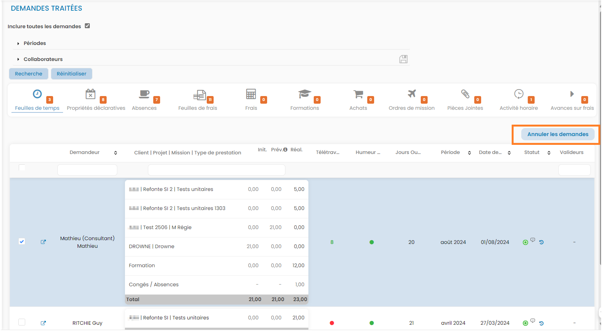Open RITCHIE Guy's timesheet external link icon
Screen dimensions: 603x332
(x=43, y=323)
